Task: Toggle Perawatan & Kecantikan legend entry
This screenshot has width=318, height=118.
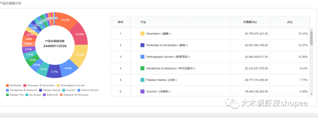Action: tap(39, 85)
